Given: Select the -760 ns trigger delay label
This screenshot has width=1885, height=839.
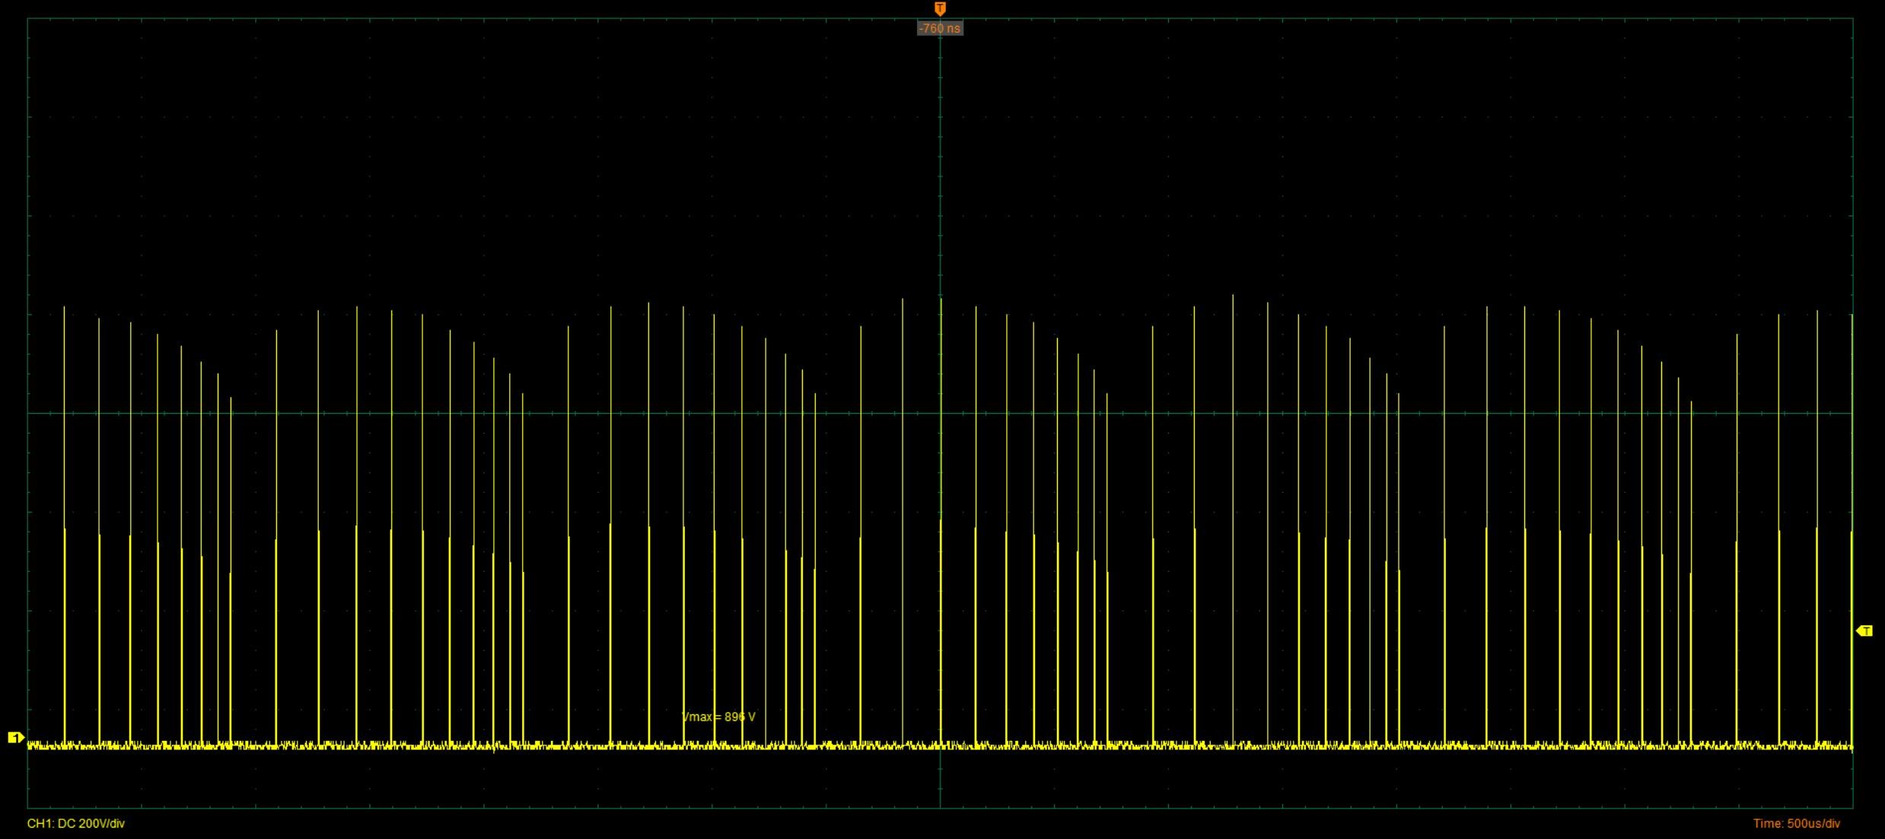Looking at the screenshot, I should point(940,28).
